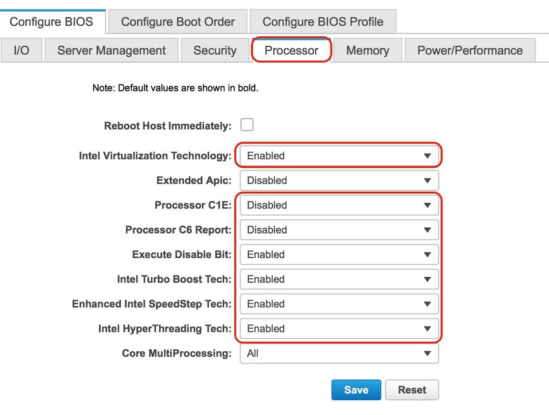Click the Reset button
Viewport: 549px width, 415px height.
[x=412, y=390]
